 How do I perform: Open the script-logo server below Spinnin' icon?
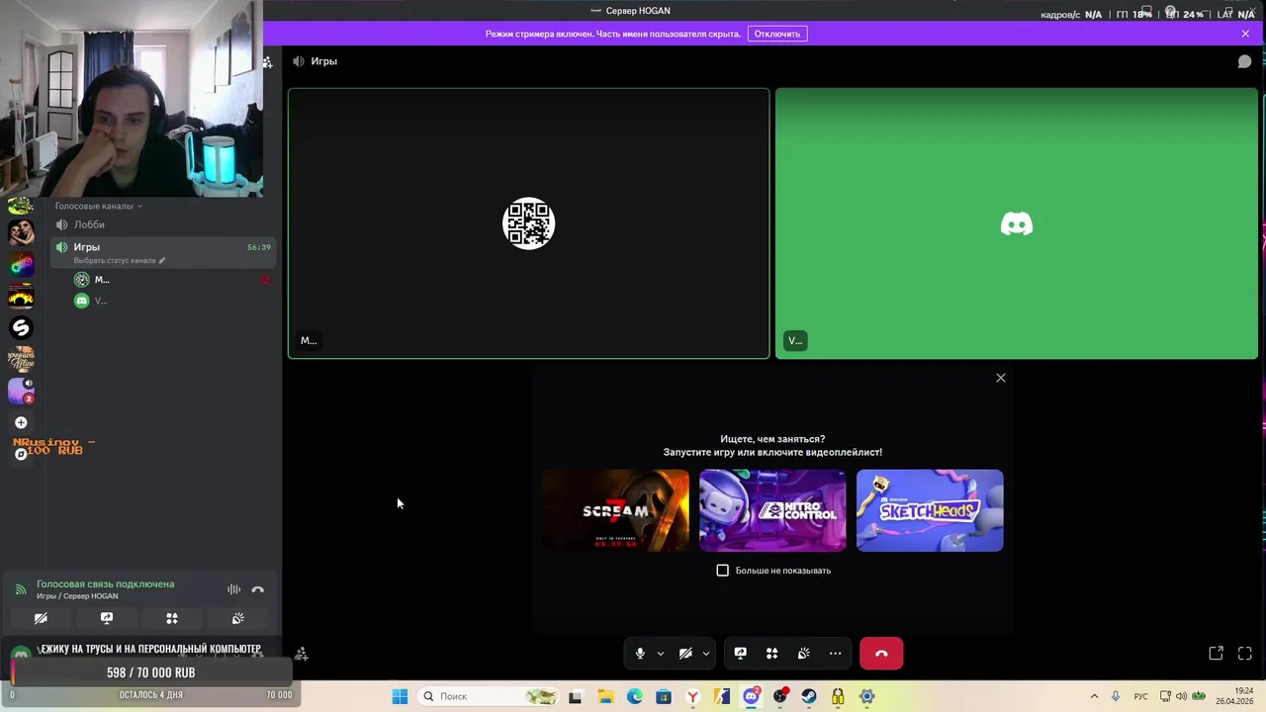pos(21,359)
